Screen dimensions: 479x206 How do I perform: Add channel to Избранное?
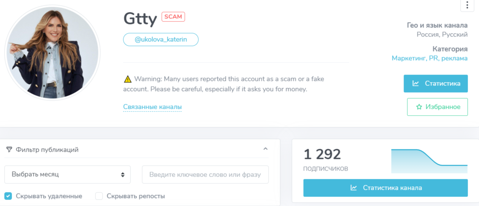(438, 107)
